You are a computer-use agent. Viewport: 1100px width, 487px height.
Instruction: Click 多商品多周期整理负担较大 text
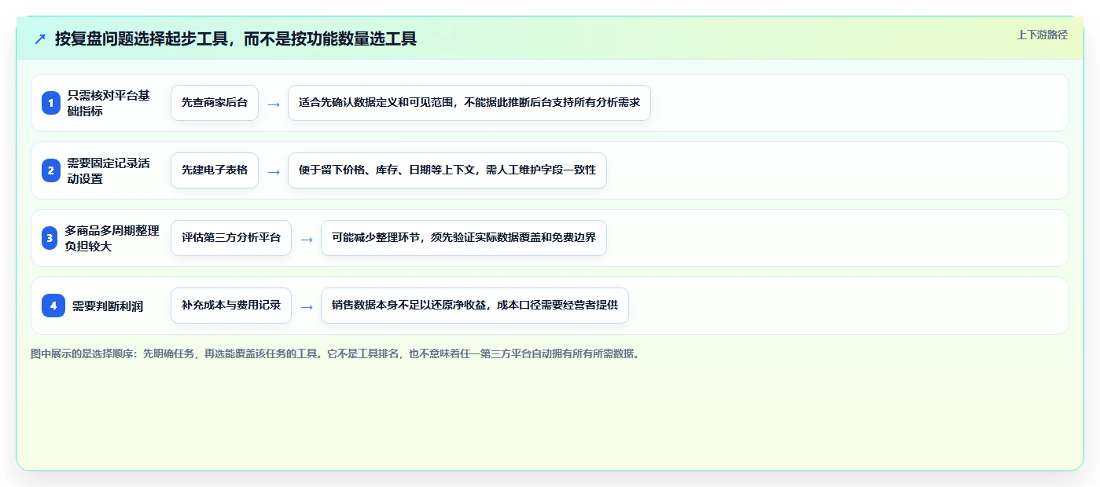112,238
